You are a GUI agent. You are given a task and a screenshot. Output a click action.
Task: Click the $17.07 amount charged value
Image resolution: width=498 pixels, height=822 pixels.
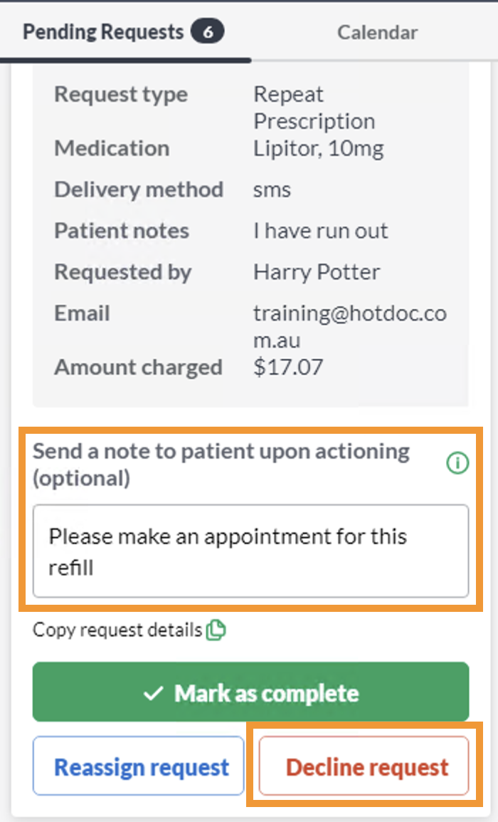coord(288,367)
